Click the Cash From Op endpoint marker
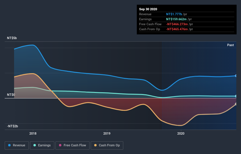 [x=236, y=104]
